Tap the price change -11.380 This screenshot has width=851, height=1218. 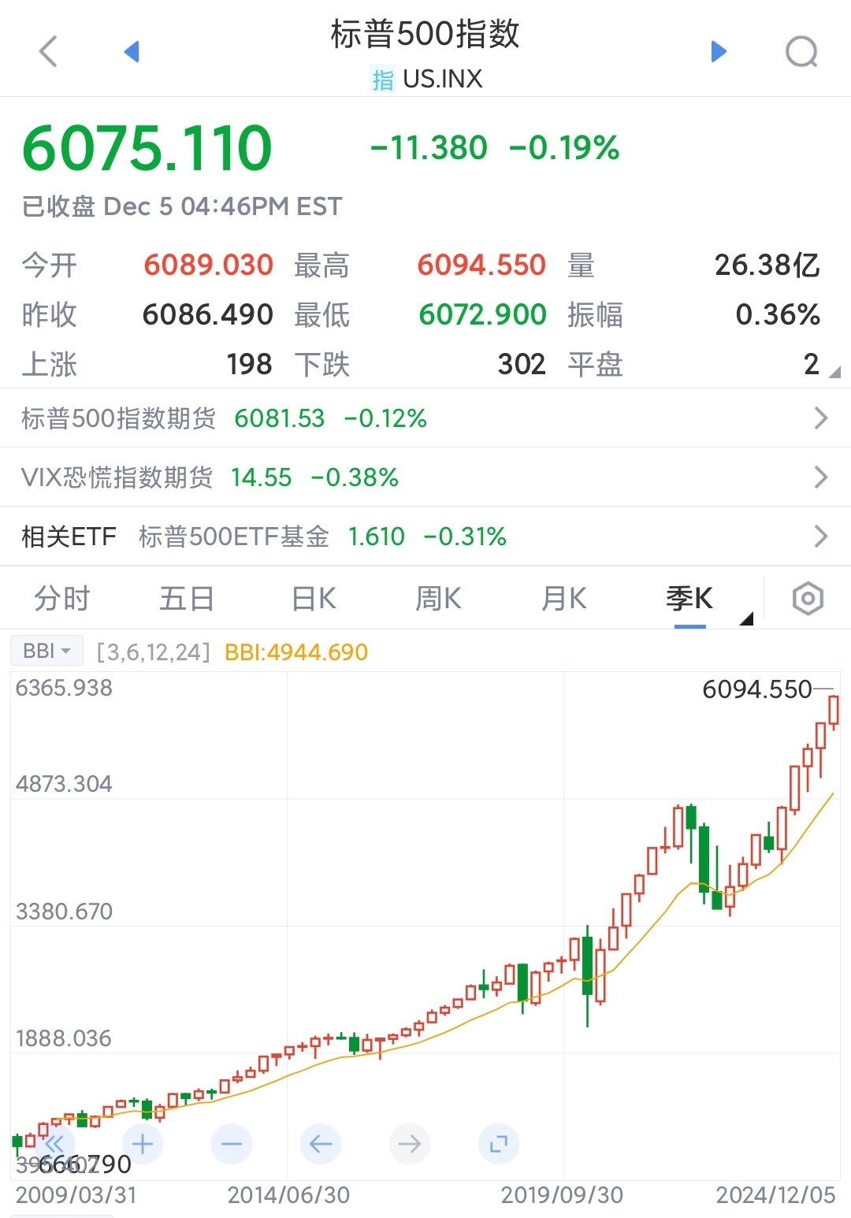[429, 148]
